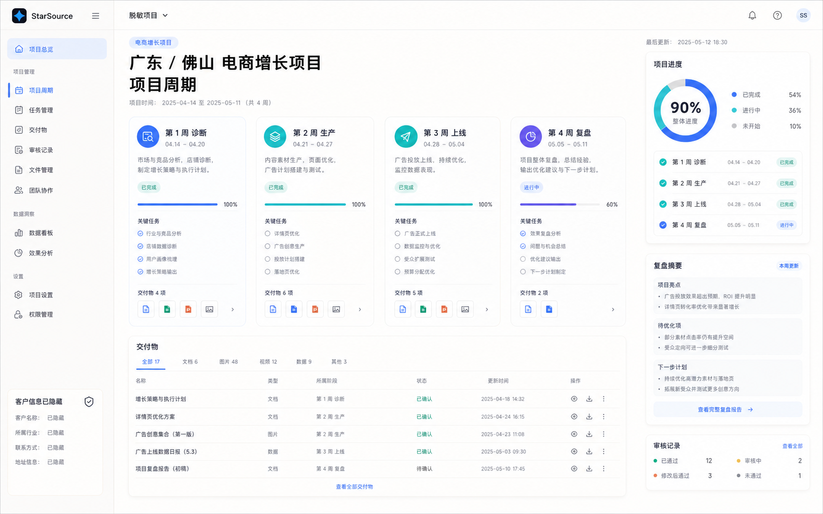Toggle the sidebar hamburger menu
Viewport: 823px width, 514px height.
point(95,16)
